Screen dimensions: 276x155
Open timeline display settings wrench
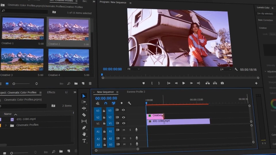[x=129, y=103]
